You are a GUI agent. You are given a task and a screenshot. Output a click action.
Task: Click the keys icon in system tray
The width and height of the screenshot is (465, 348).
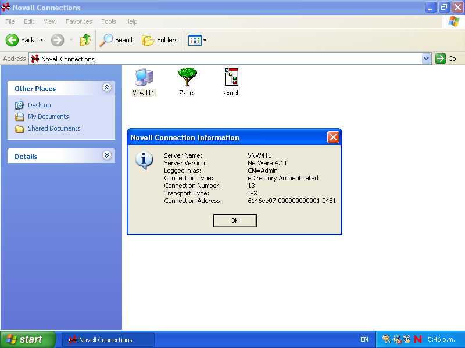(386, 339)
